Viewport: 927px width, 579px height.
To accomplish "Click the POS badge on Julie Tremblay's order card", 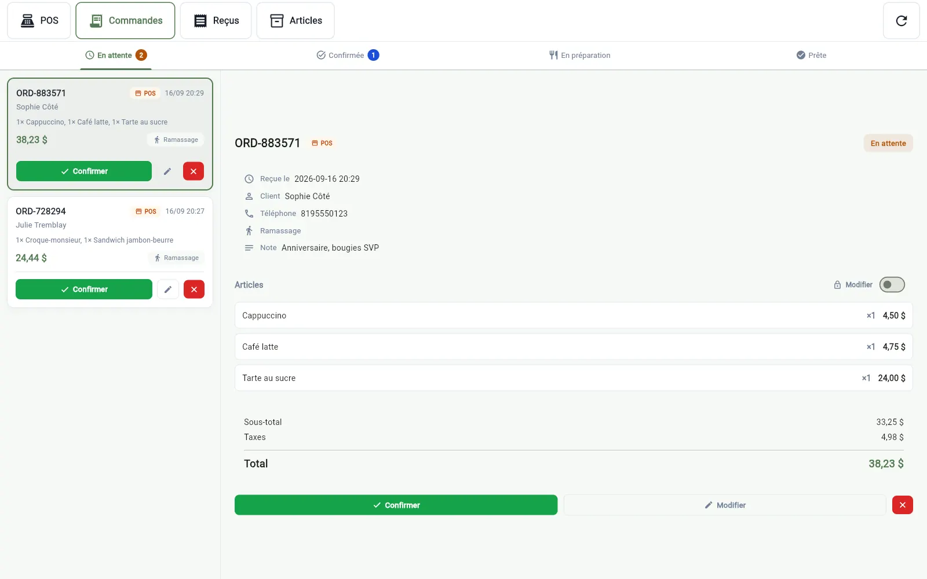I will (x=146, y=211).
